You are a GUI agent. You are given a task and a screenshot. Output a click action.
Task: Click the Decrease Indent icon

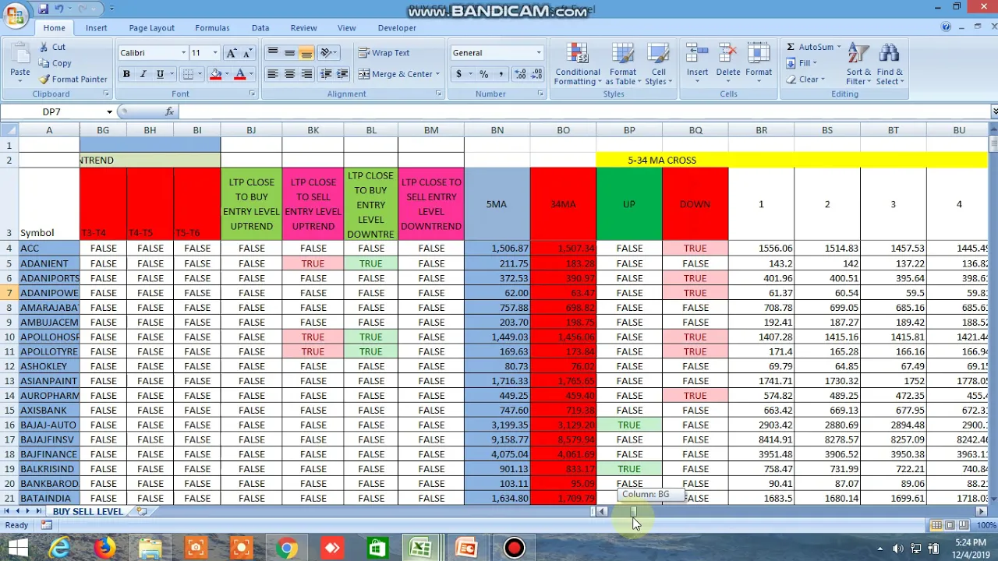point(326,74)
